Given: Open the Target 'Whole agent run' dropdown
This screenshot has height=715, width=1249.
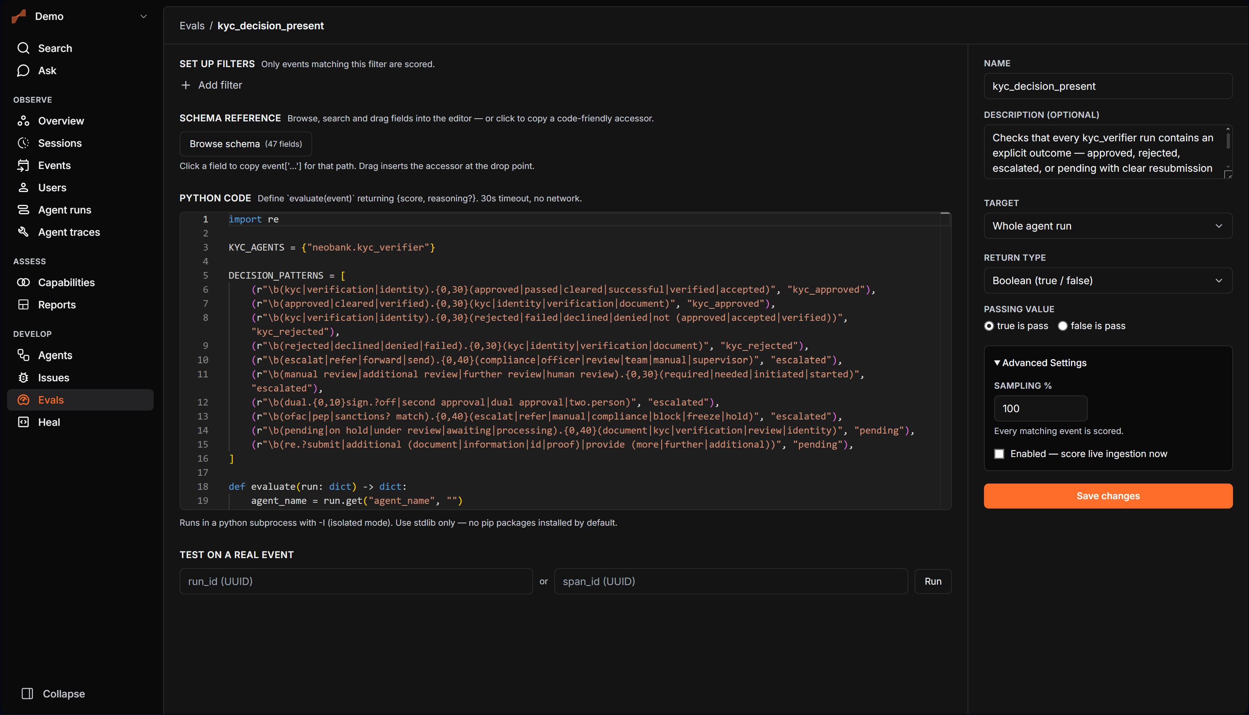Looking at the screenshot, I should pos(1108,226).
